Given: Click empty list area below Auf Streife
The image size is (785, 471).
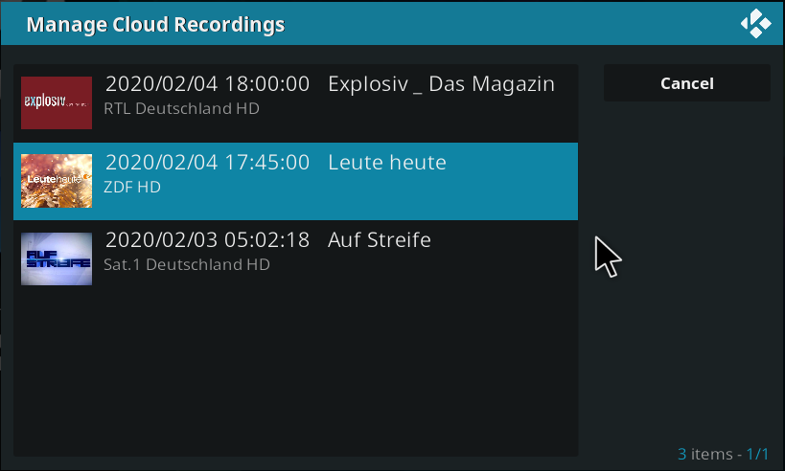Looking at the screenshot, I should tap(295, 370).
